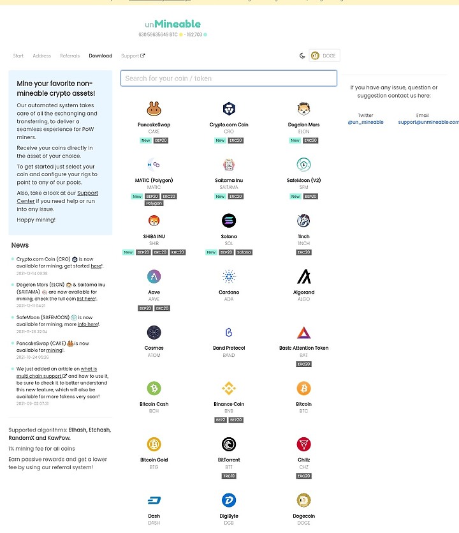The height and width of the screenshot is (533, 459).
Task: Choose the Dogelon Mars icon
Action: (303, 109)
